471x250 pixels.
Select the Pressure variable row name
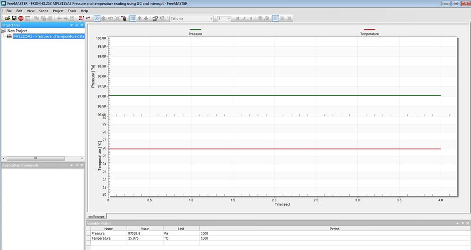click(98, 233)
